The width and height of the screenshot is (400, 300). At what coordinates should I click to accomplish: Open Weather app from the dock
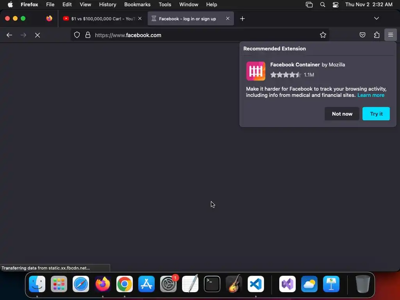tap(309, 284)
